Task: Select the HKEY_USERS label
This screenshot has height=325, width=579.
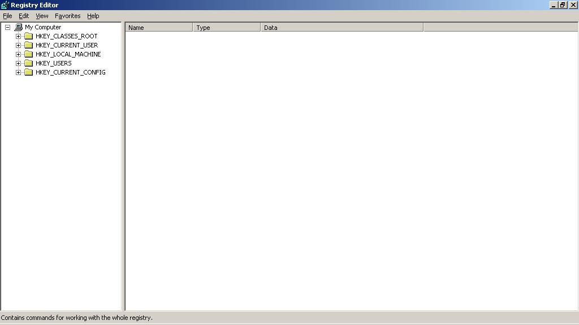Action: [x=54, y=63]
